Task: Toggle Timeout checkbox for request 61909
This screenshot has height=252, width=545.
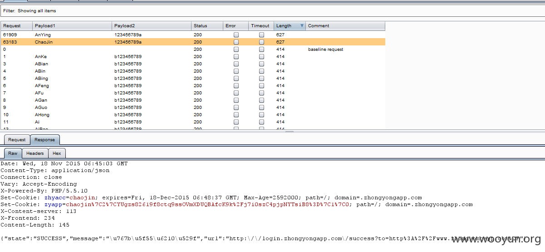Action: click(261, 35)
